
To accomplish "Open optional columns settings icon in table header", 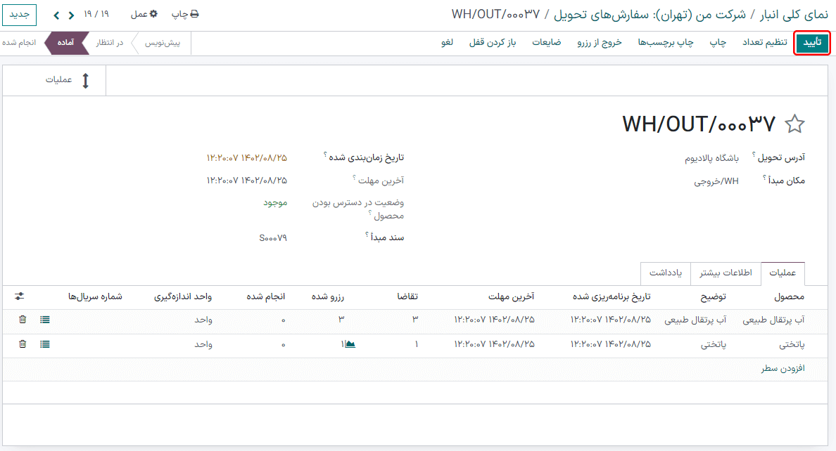I will click(20, 296).
